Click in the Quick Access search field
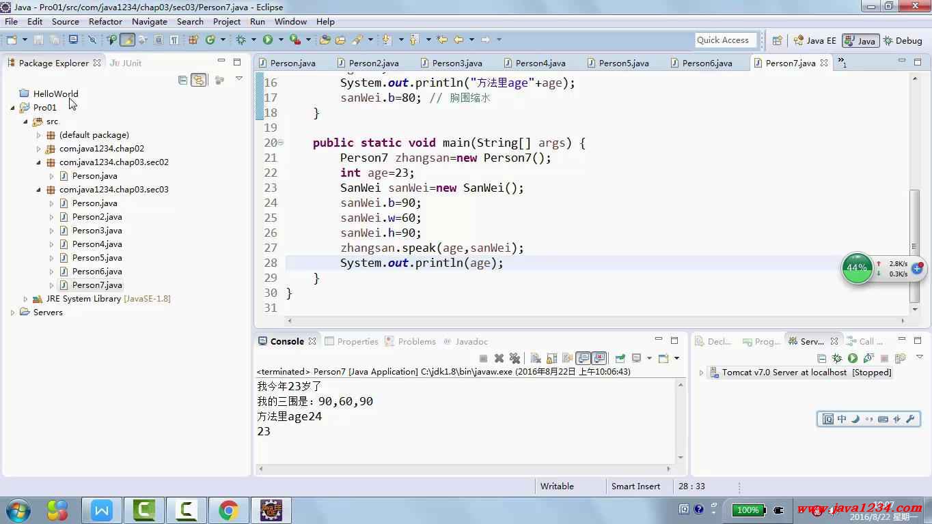Viewport: 932px width, 524px height. click(x=726, y=40)
